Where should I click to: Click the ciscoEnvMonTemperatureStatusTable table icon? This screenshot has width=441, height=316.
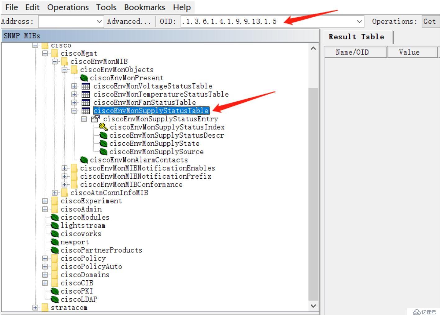pyautogui.click(x=85, y=94)
